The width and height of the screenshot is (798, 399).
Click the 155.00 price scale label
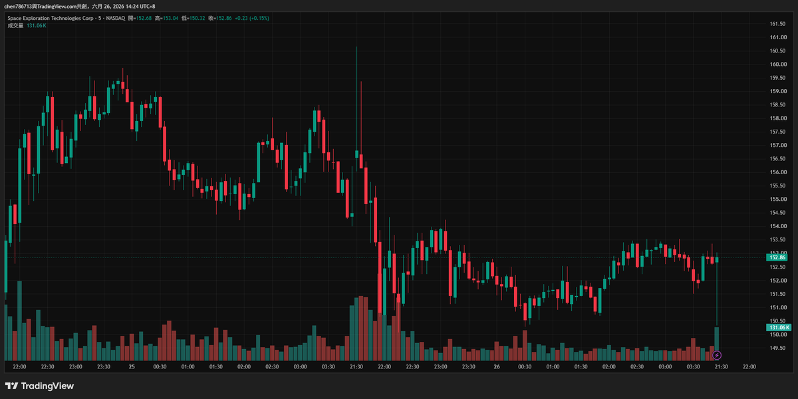click(778, 199)
